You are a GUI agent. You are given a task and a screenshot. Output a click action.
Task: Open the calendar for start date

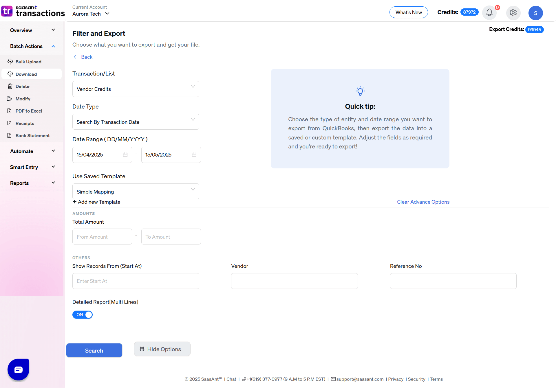[125, 155]
